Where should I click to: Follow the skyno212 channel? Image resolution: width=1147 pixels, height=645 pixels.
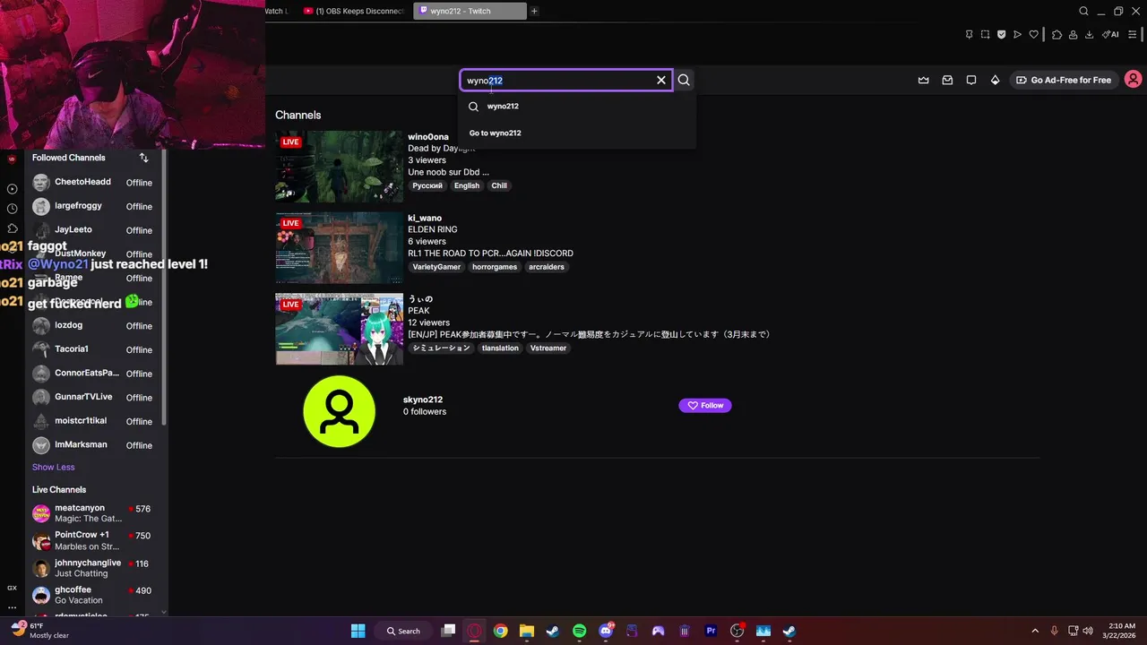coord(705,406)
